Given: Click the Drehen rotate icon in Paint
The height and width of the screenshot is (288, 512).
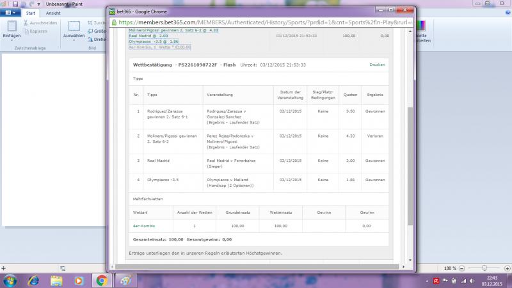Looking at the screenshot, I should click(90, 39).
